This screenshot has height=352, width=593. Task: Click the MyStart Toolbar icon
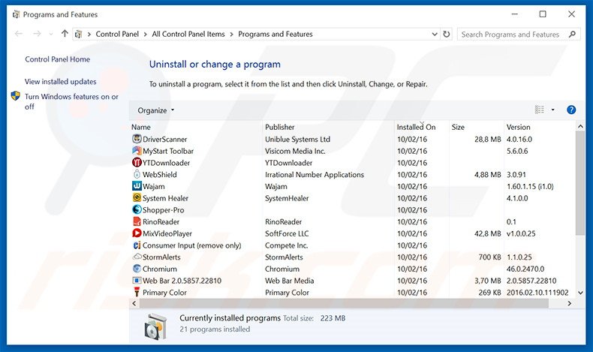(x=137, y=150)
